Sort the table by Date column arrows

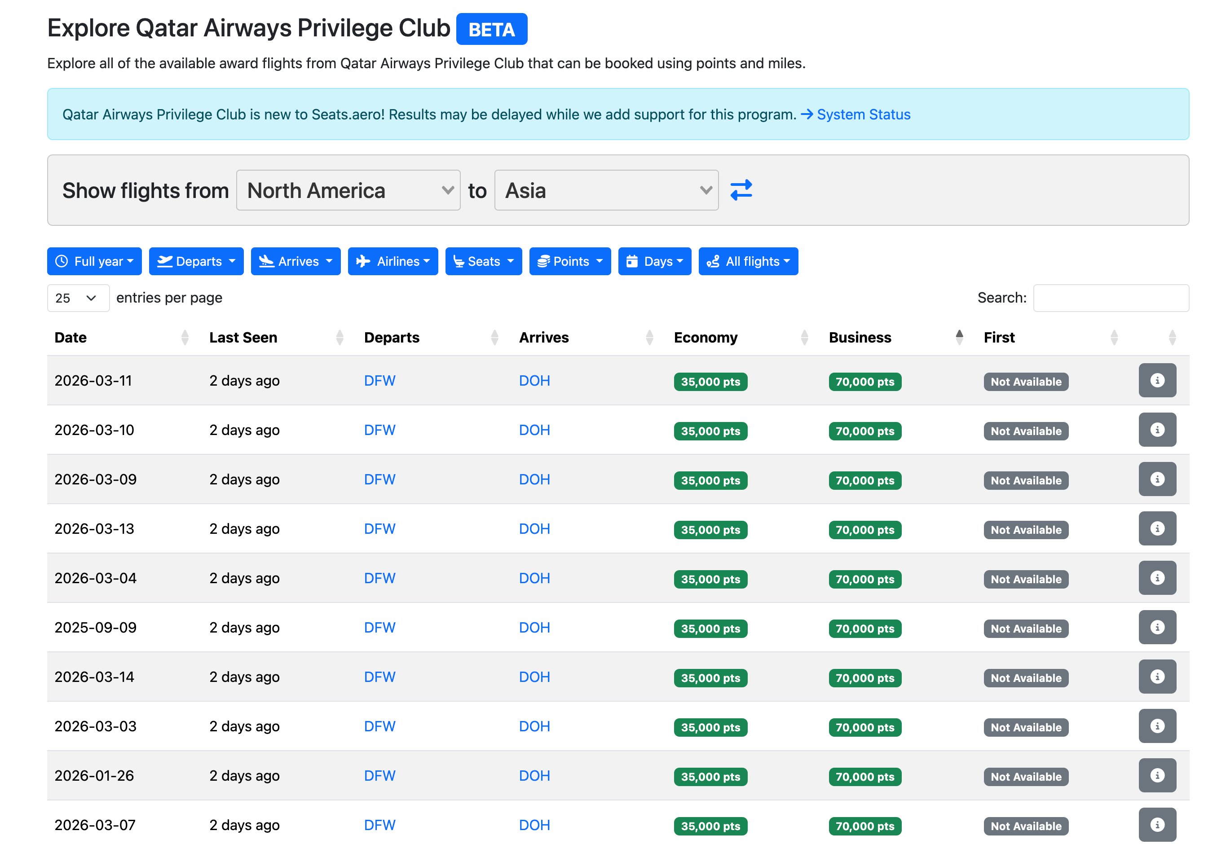(x=185, y=338)
